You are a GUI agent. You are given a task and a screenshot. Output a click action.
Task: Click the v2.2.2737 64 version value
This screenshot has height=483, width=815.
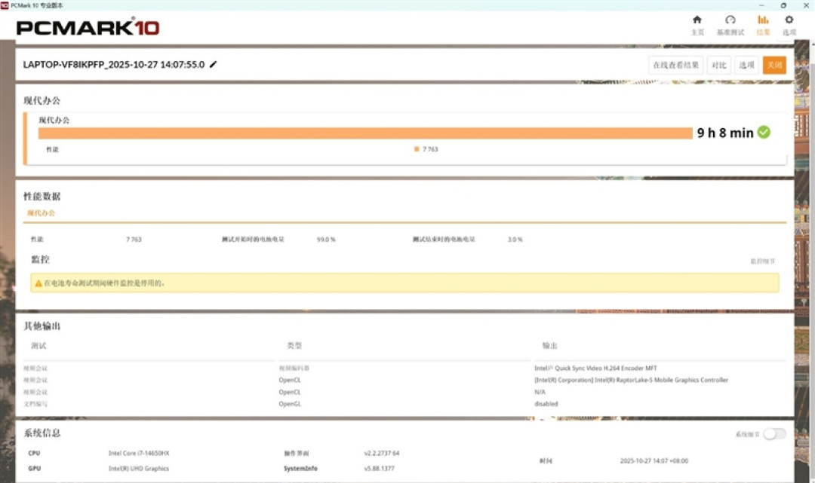point(382,453)
